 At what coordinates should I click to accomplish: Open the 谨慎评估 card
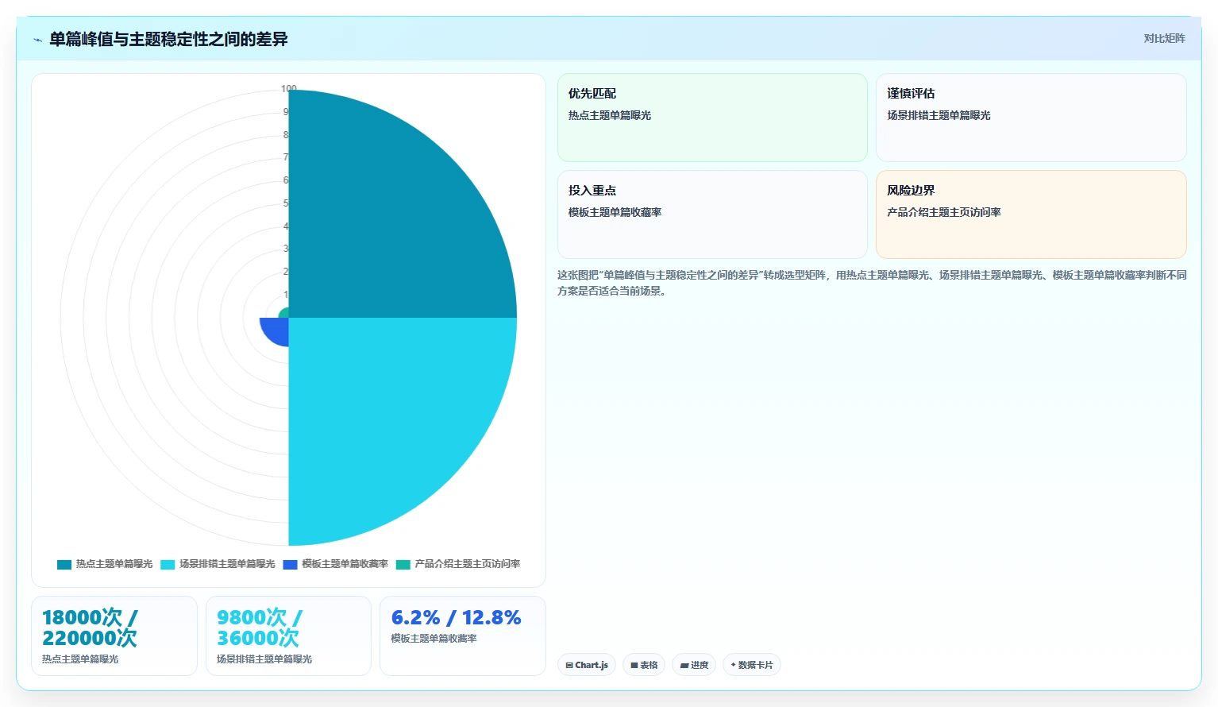[x=1031, y=118]
